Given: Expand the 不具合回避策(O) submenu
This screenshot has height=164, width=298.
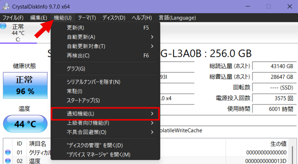Looking at the screenshot, I should coord(105,132).
